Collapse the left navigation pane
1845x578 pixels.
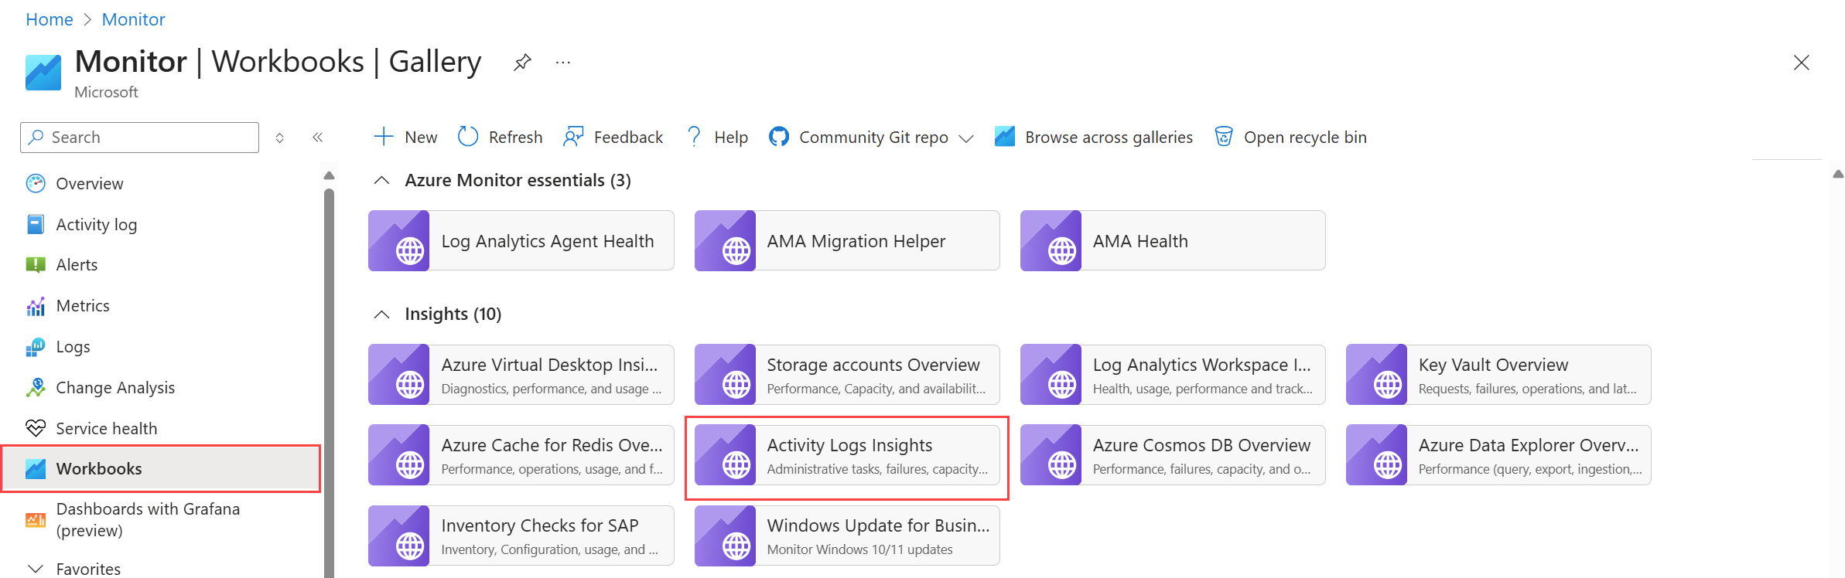(317, 138)
